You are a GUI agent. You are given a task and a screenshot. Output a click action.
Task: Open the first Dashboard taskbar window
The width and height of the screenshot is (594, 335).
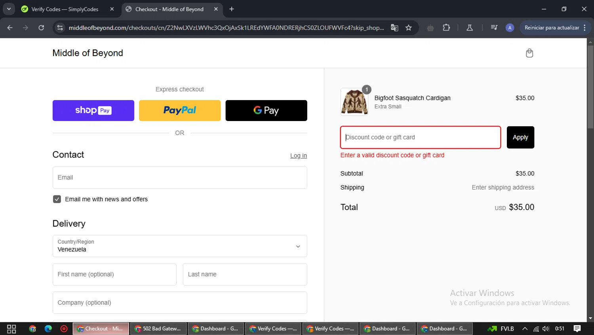pyautogui.click(x=215, y=329)
